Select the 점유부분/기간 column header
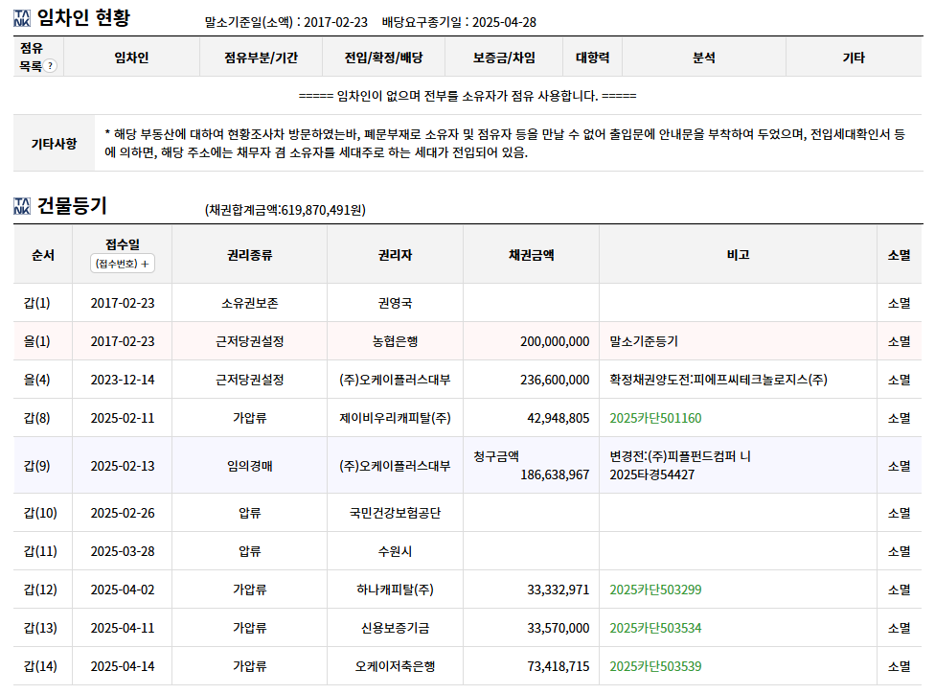Viewport: 935px width, 694px height. (261, 58)
